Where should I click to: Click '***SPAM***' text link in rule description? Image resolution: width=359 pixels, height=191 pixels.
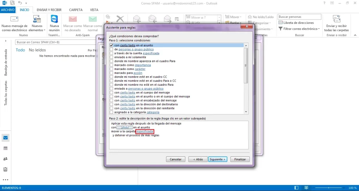tap(125, 127)
